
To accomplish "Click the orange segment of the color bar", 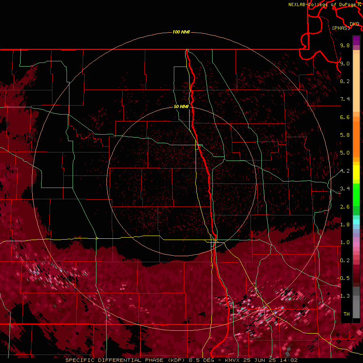I will [x=356, y=140].
